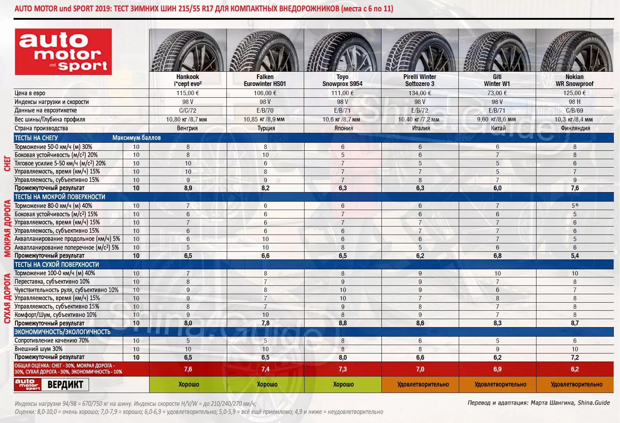
Task: Click the Giti verdict Удовлетворительно orange cell
Action: pos(497,385)
